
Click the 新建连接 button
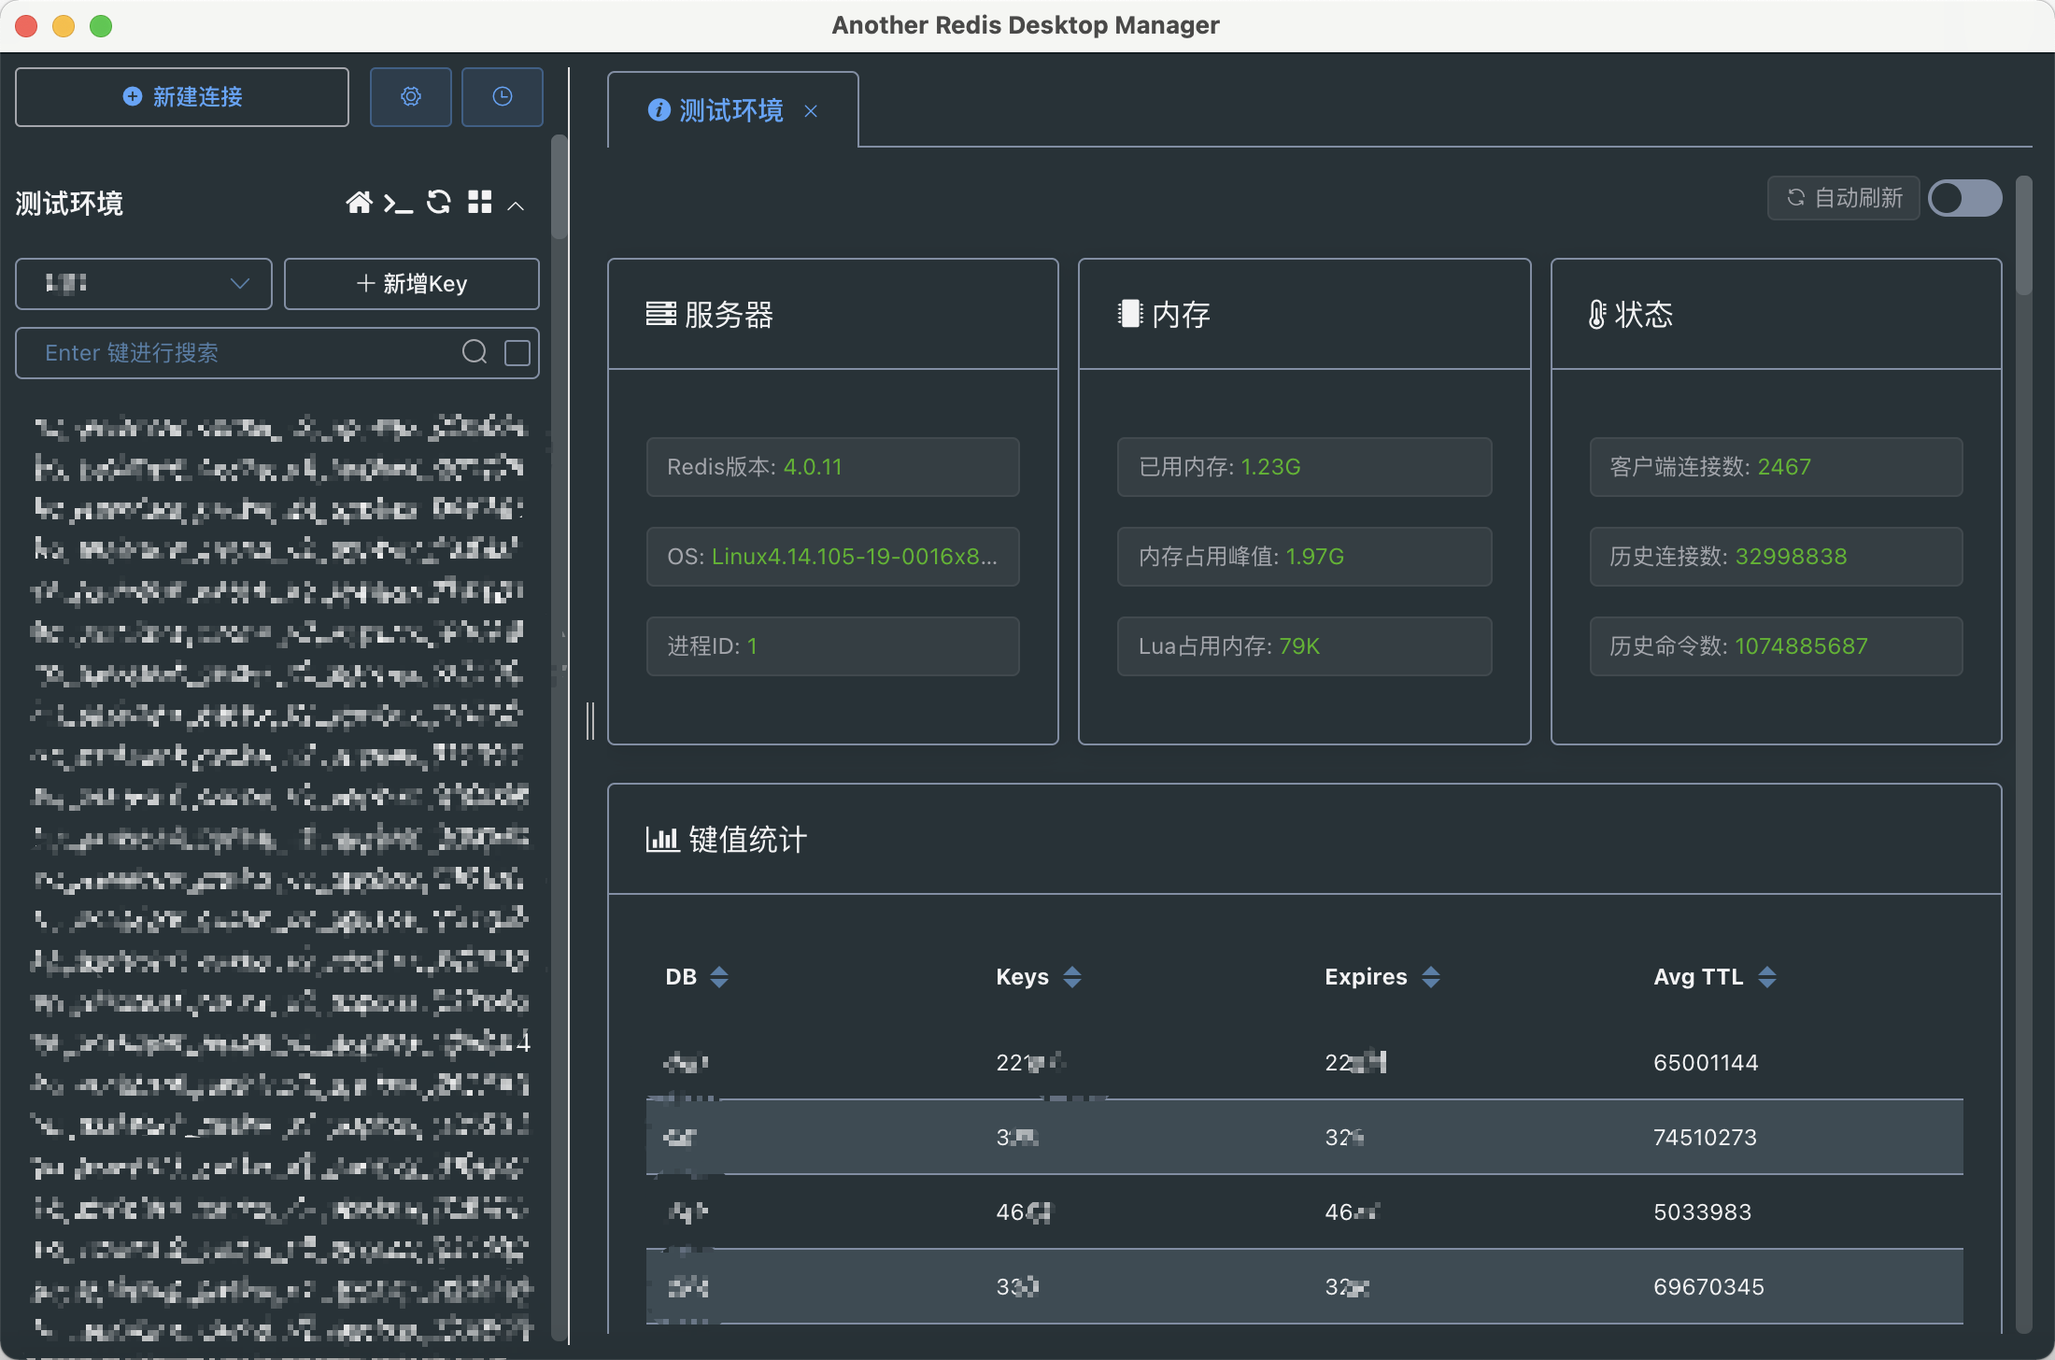182,97
